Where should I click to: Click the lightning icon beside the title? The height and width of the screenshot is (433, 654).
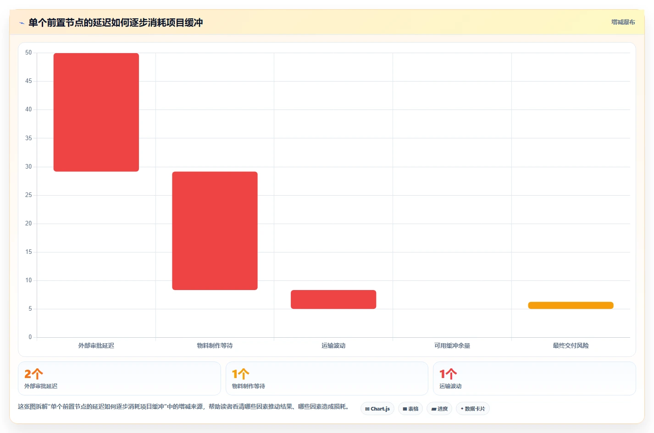pyautogui.click(x=22, y=23)
